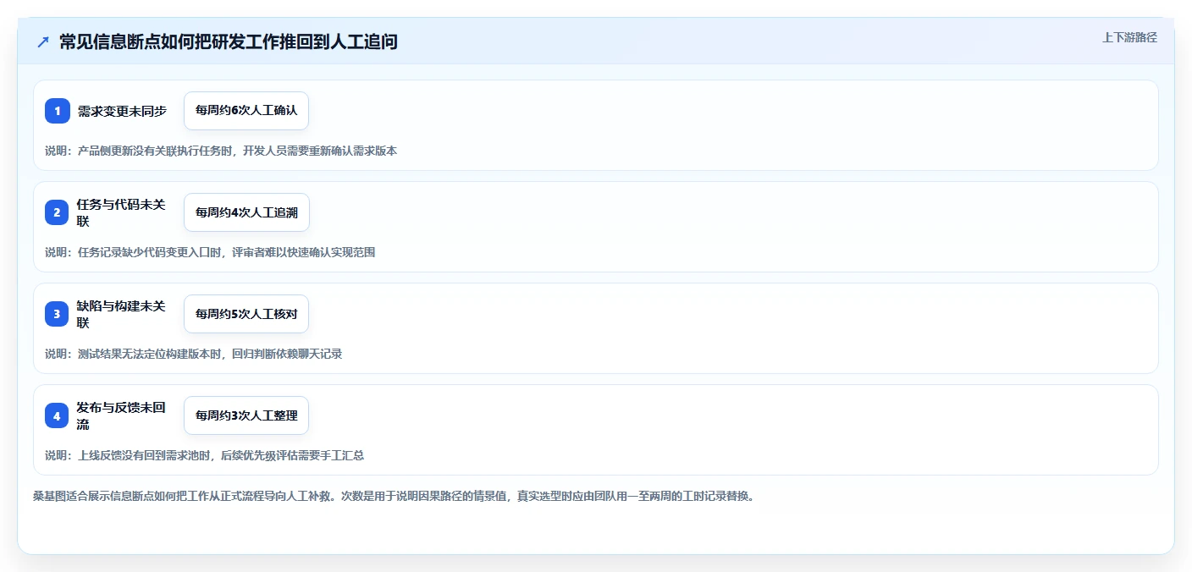Viewport: 1192px width, 572px height.
Task: Click the arrow icon beside the panel title
Action: 43,42
